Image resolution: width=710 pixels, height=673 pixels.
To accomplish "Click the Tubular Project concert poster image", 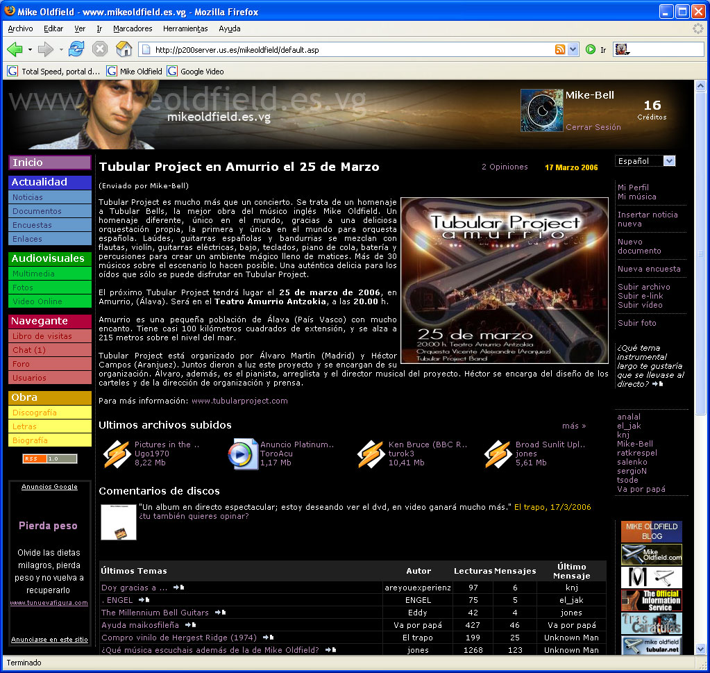I will 505,281.
